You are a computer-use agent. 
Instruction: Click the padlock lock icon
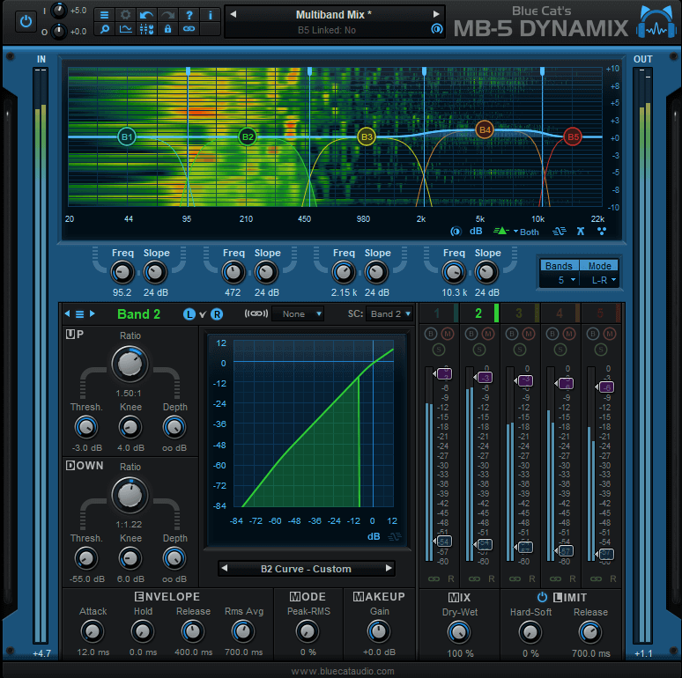point(167,29)
